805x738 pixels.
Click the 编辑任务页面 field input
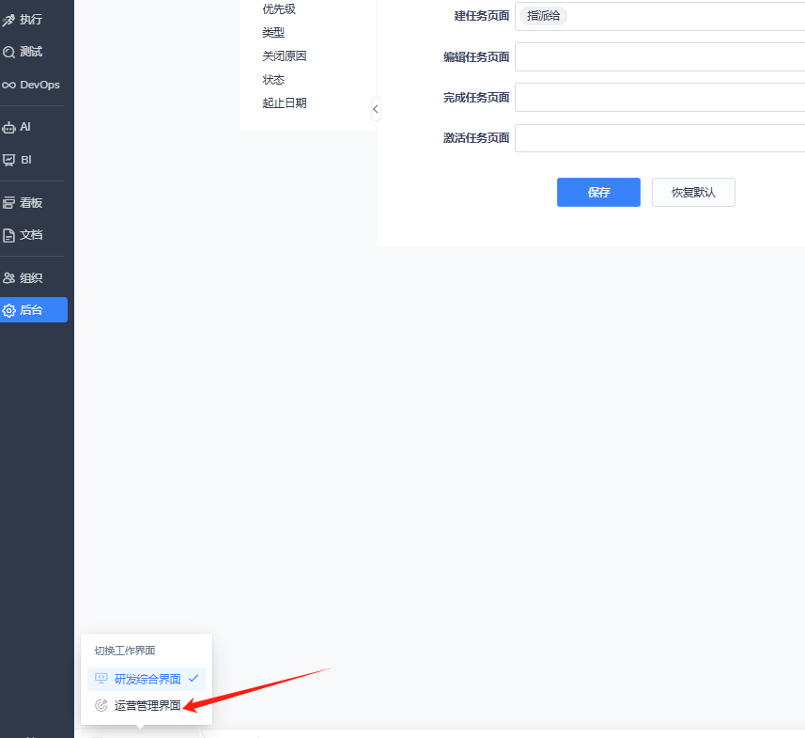pos(659,56)
